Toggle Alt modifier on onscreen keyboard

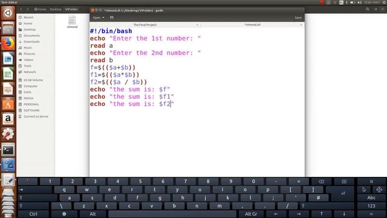(x=93, y=214)
